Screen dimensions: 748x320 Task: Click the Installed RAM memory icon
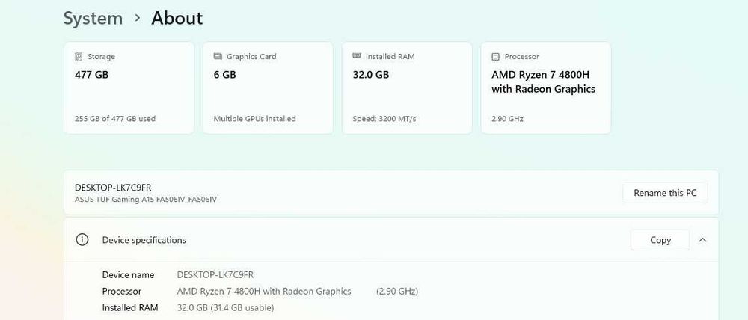coord(357,57)
